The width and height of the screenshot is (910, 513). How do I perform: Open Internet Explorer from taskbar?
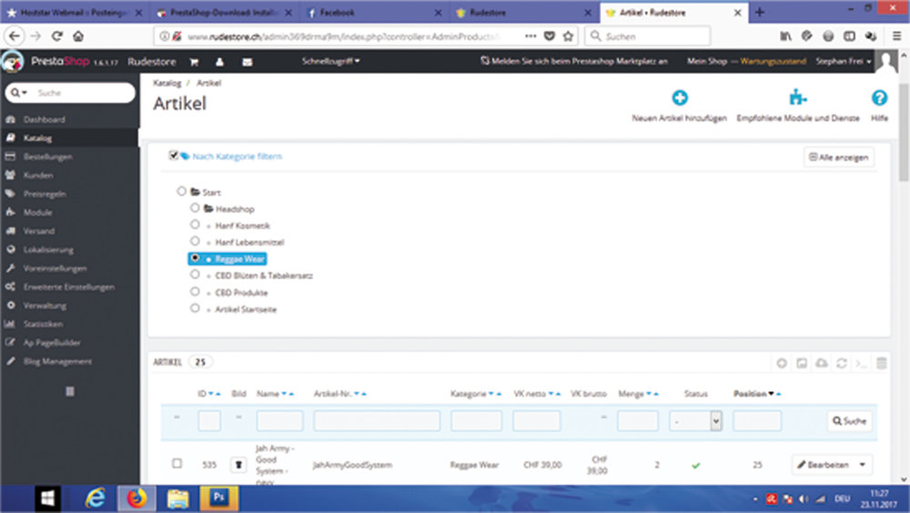pyautogui.click(x=96, y=498)
